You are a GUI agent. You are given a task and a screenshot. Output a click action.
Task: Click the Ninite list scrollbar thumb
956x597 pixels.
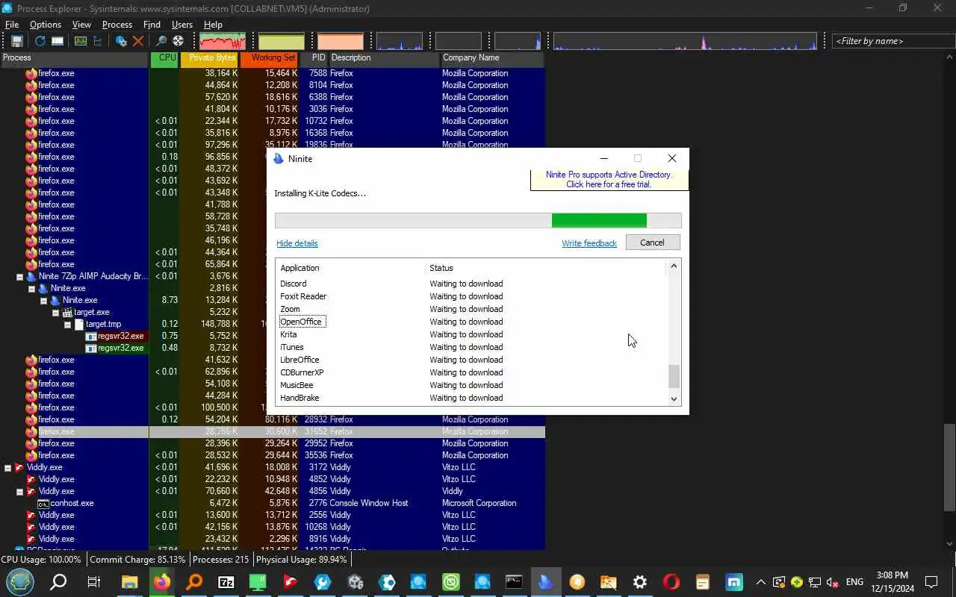click(674, 376)
